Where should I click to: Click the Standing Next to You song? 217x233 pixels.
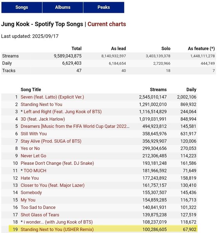pos(41,104)
